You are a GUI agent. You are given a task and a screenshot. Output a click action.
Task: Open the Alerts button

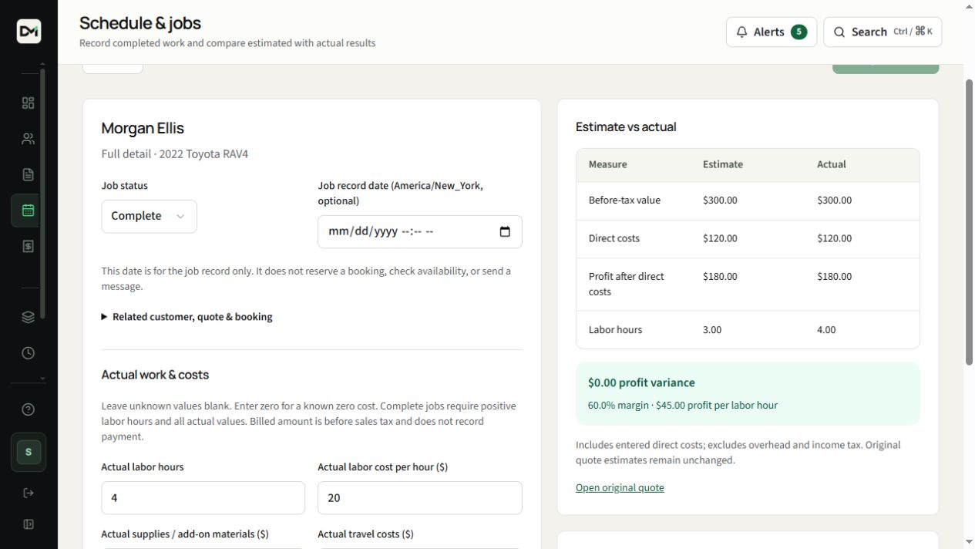click(x=772, y=32)
